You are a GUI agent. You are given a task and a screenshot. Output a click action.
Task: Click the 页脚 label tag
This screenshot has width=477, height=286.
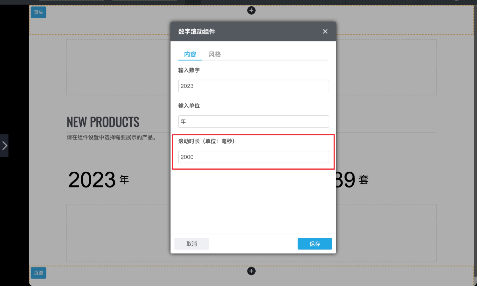(x=38, y=273)
